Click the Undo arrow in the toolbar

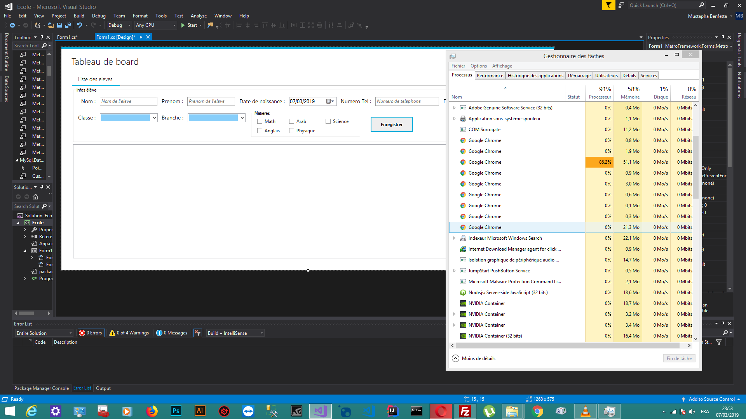pos(79,25)
